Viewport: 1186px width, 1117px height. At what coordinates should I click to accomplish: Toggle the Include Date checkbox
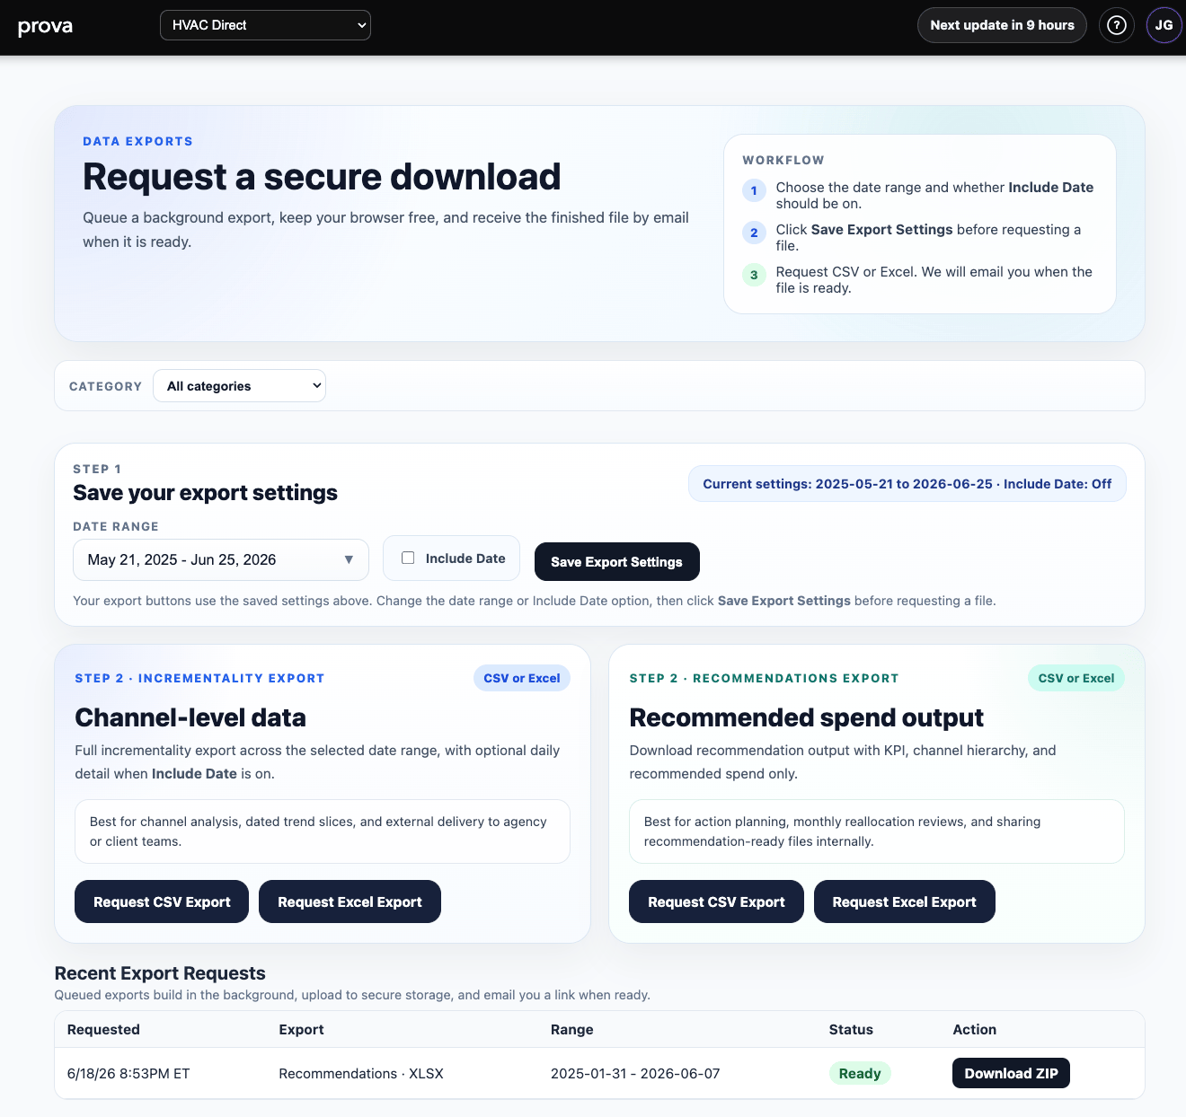point(408,558)
